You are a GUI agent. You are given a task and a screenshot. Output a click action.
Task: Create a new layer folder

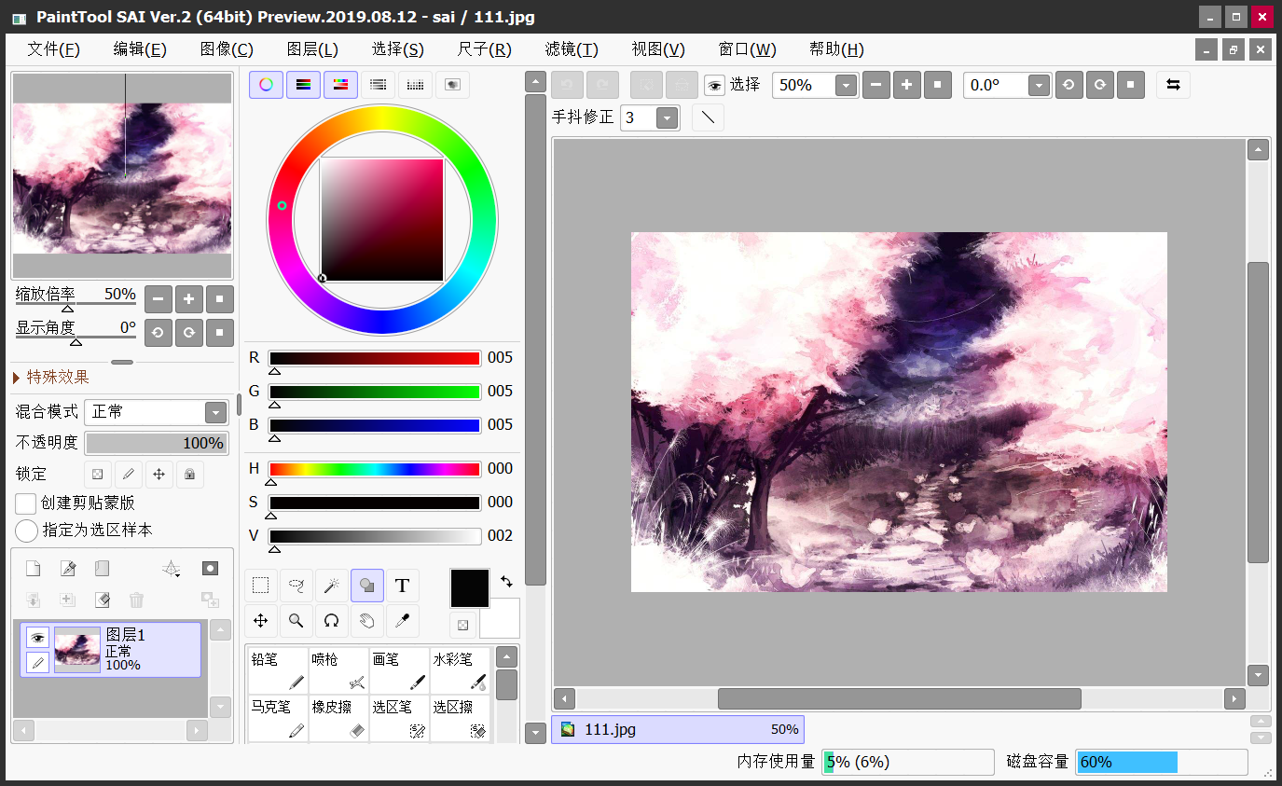103,569
